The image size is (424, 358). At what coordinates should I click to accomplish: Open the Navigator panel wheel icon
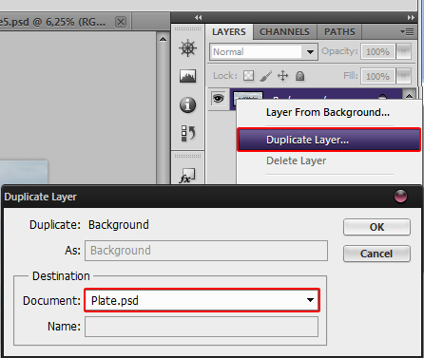188,48
